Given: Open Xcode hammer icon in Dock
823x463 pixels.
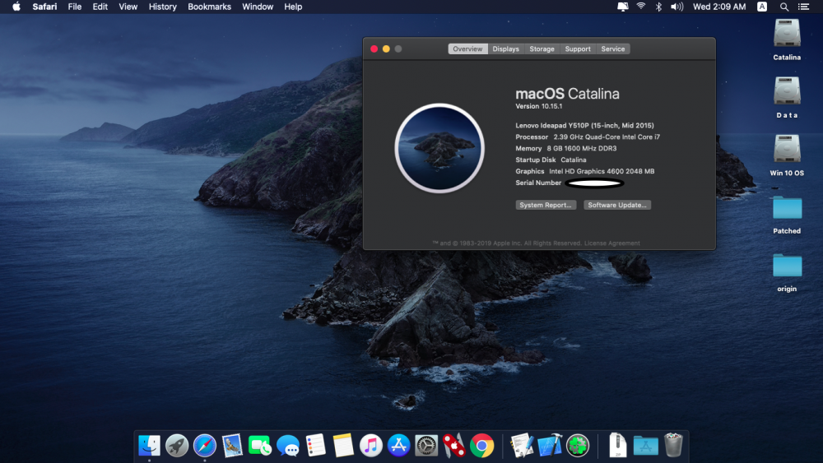Looking at the screenshot, I should click(x=550, y=446).
